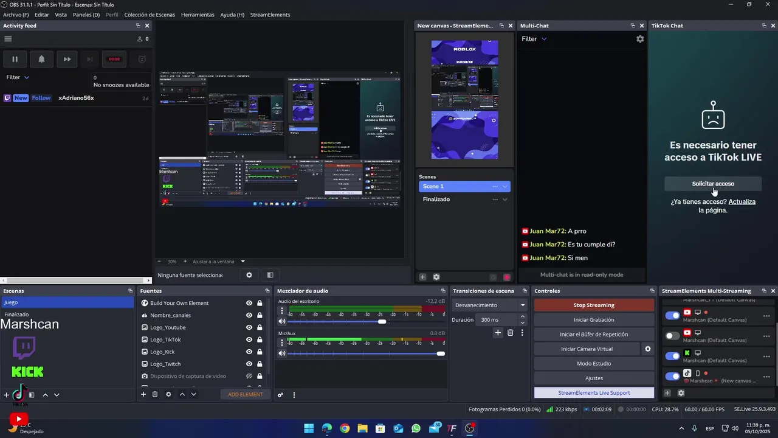Add a new source with plus icon in Fuentes
The height and width of the screenshot is (438, 778).
click(143, 394)
